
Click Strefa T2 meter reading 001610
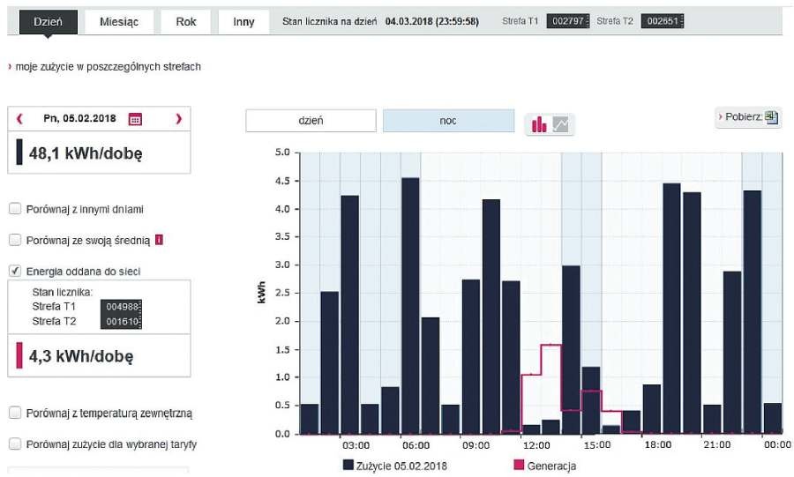(x=121, y=322)
